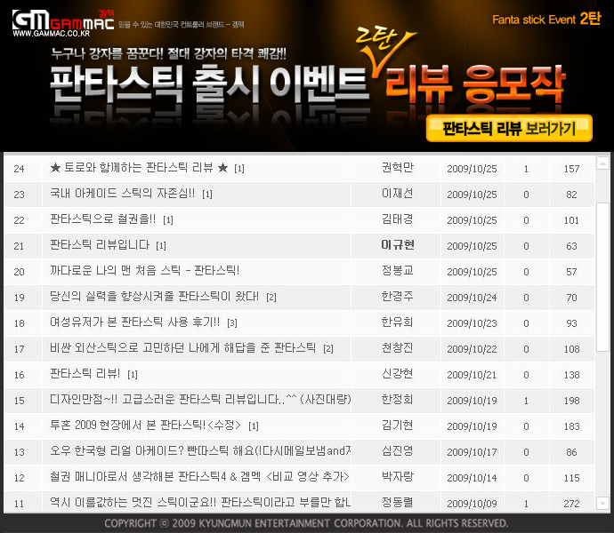Image resolution: width=614 pixels, height=533 pixels.
Task: Open post '판타스틱 리뷰입니다' row 21
Action: point(100,245)
